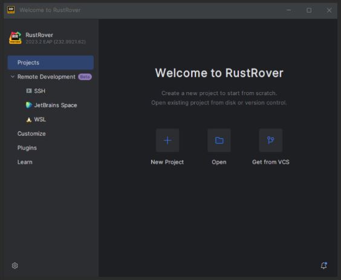Select JetBrains Space entry
This screenshot has width=341, height=280.
(x=56, y=105)
